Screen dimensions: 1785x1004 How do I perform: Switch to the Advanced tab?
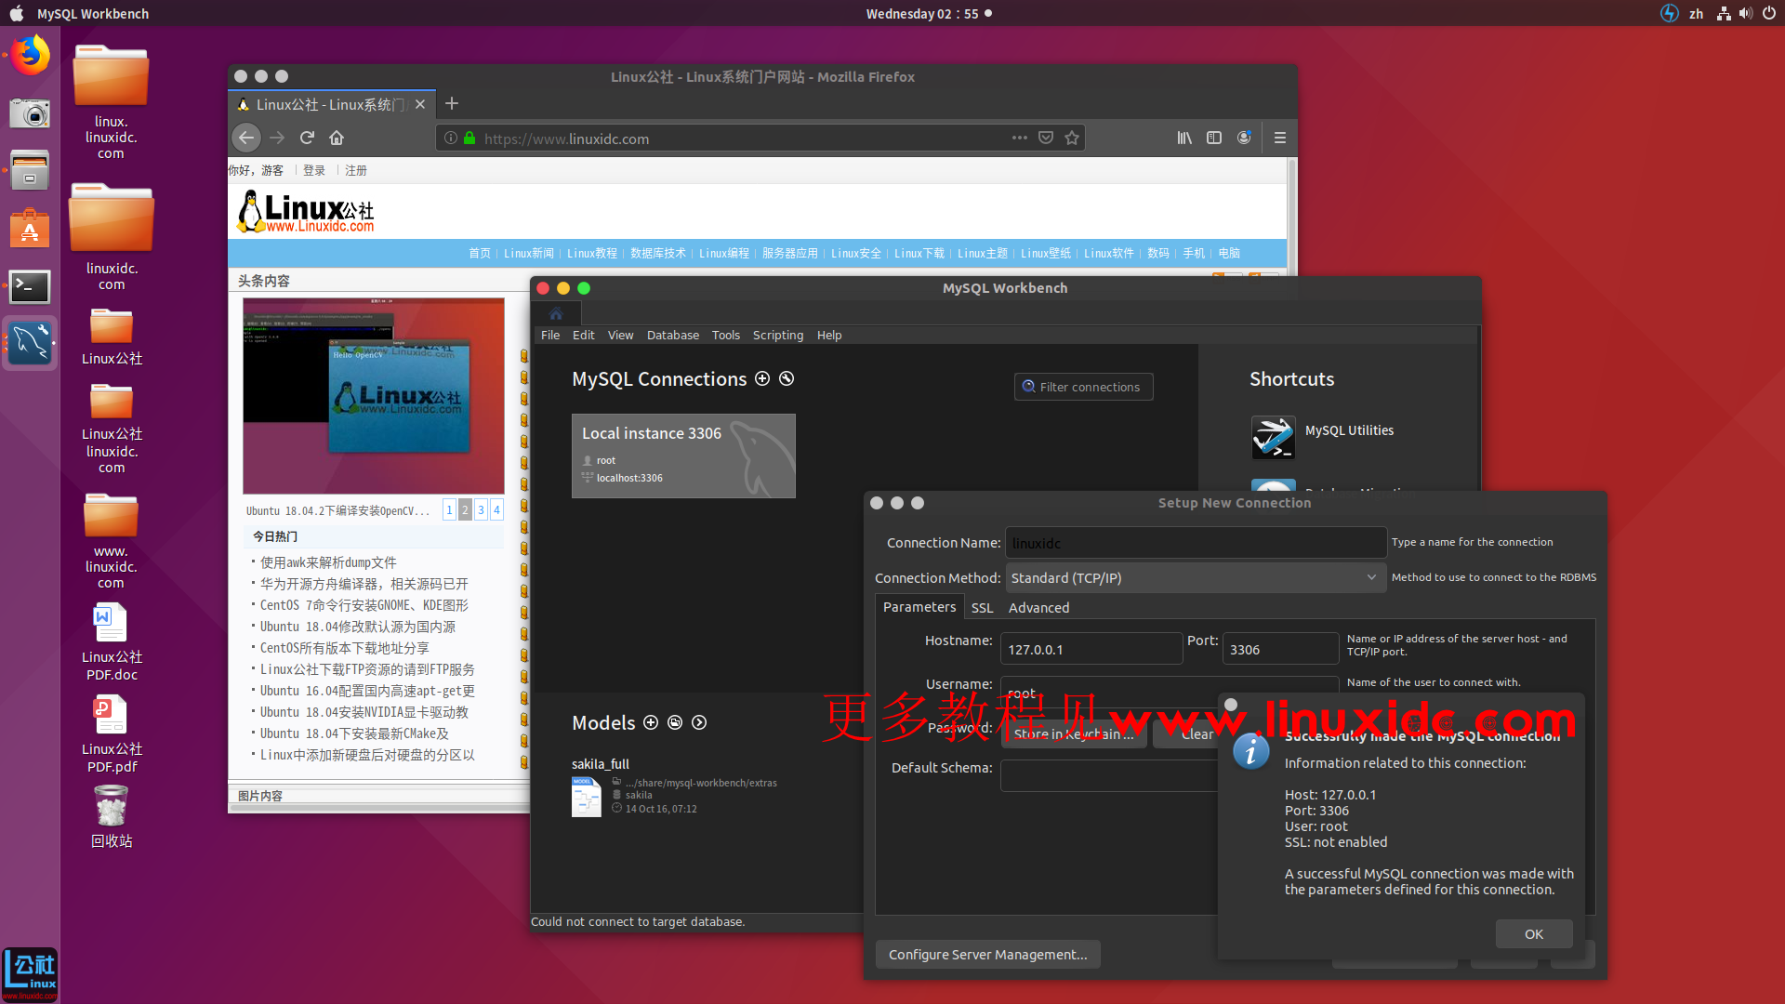[x=1038, y=607]
